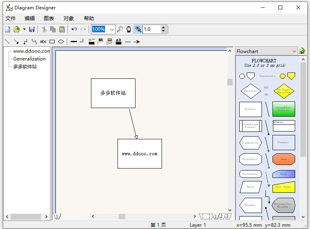Image resolution: width=310 pixels, height=229 pixels.
Task: Save the diagram with the floppy icon
Action: pos(32,29)
